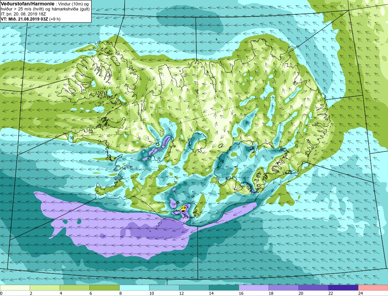This screenshot has width=388, height=296.
Task: Click the '14' label under the color scale
Action: pos(211,293)
